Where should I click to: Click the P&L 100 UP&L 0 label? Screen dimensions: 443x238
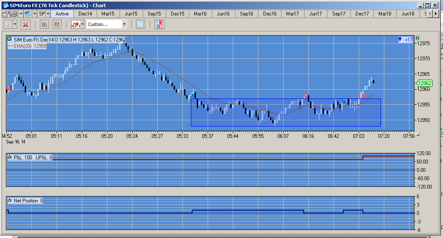[33, 157]
